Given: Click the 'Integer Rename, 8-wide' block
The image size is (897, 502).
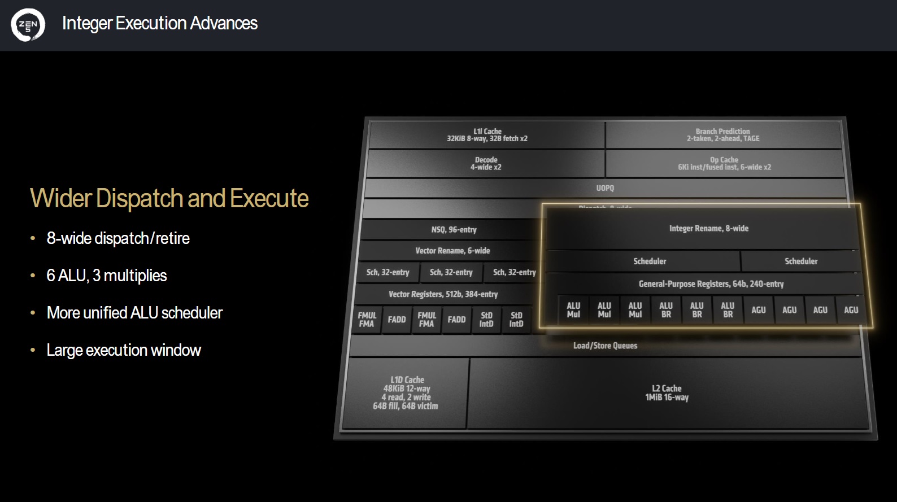Looking at the screenshot, I should tap(703, 229).
